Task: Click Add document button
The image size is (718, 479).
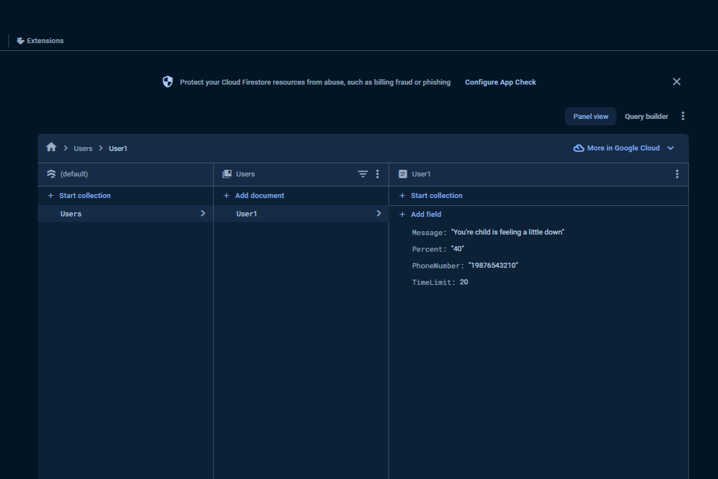Action: 254,195
